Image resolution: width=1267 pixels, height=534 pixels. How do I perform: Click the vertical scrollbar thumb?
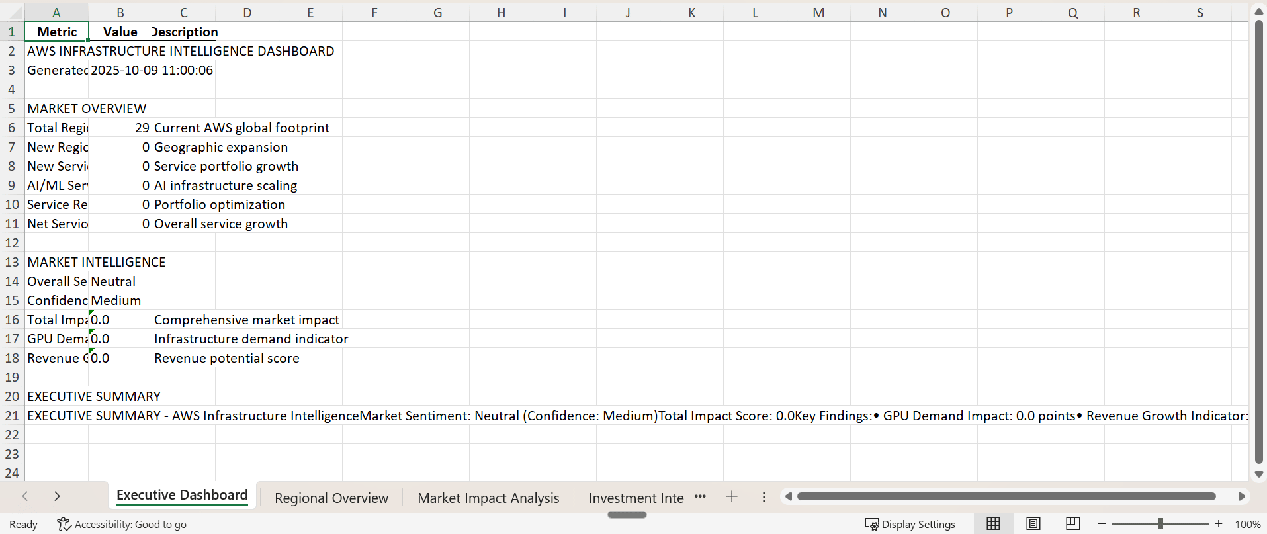(1259, 242)
